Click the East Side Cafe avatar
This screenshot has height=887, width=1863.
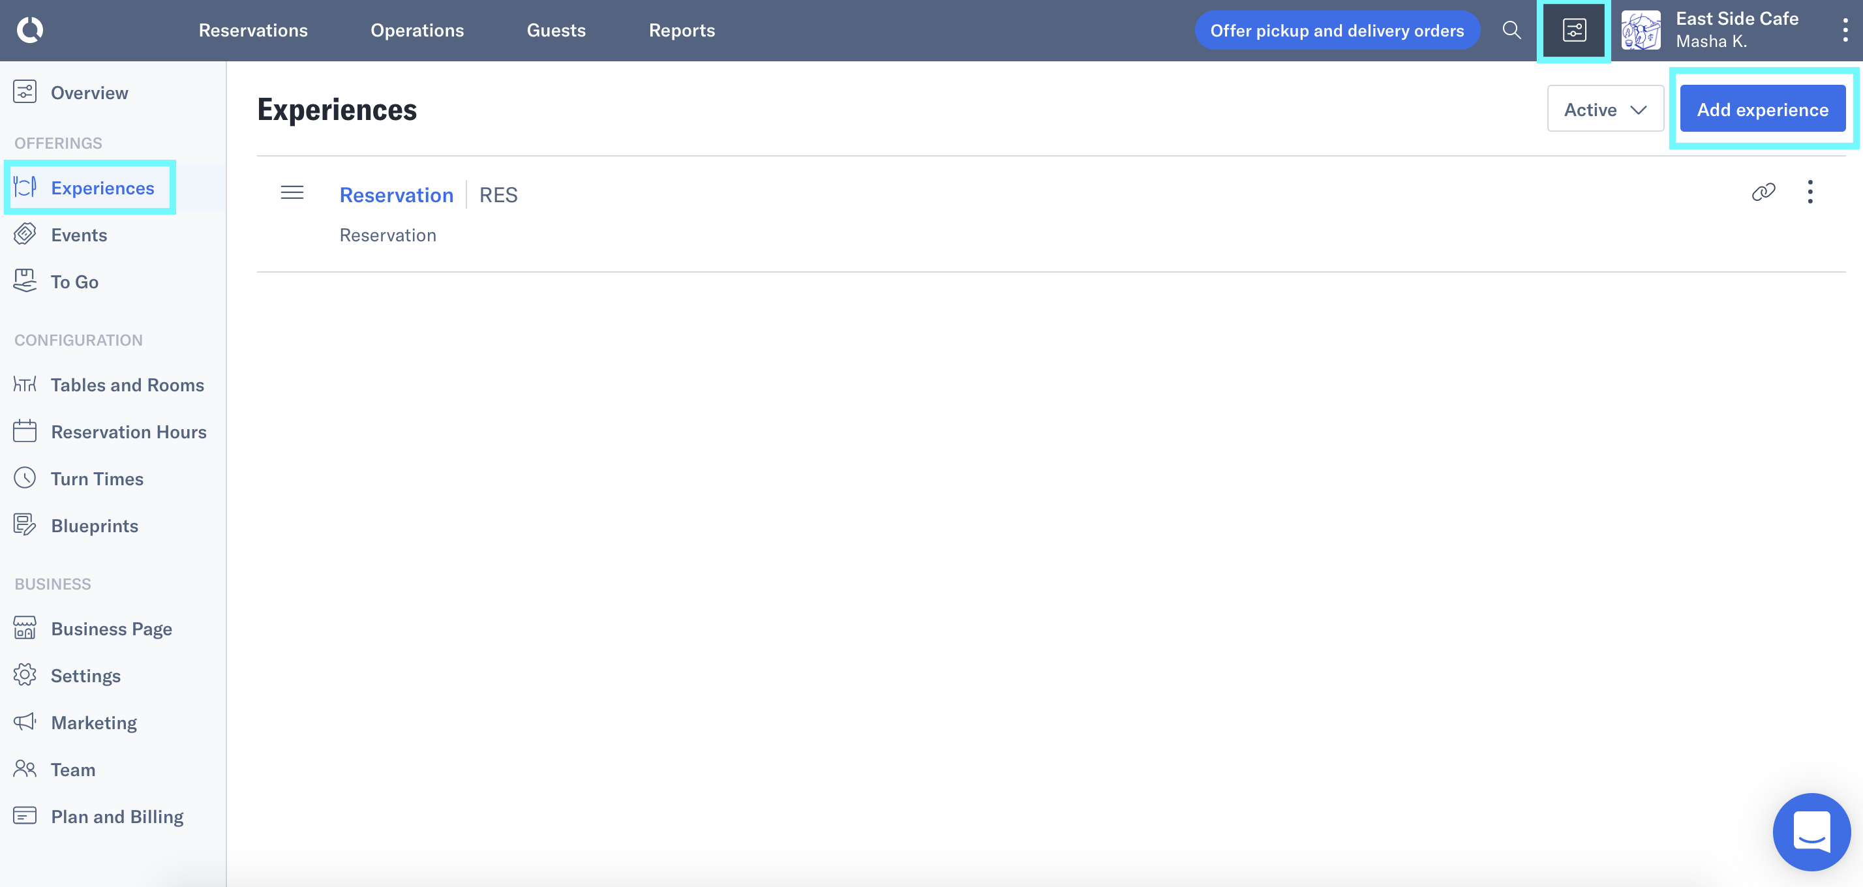[x=1641, y=31]
